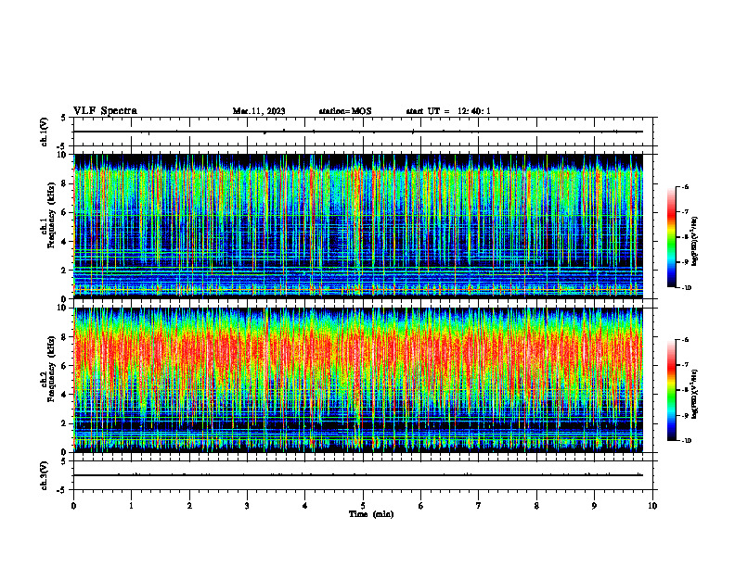Screen dimensions: 735x567
Task: Click time axis tick label "4"
Action: pyautogui.click(x=304, y=506)
